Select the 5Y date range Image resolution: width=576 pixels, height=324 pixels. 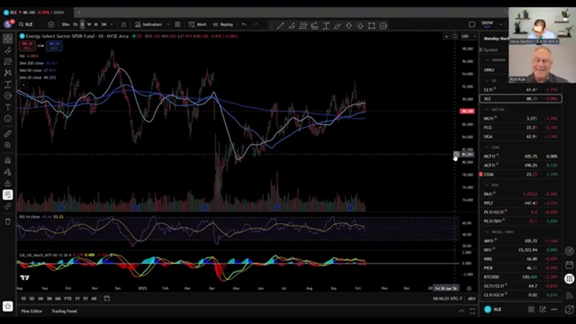pos(85,298)
